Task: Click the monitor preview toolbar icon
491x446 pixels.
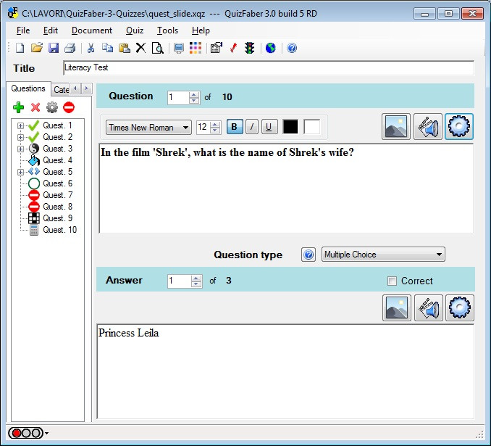Action: coord(178,48)
